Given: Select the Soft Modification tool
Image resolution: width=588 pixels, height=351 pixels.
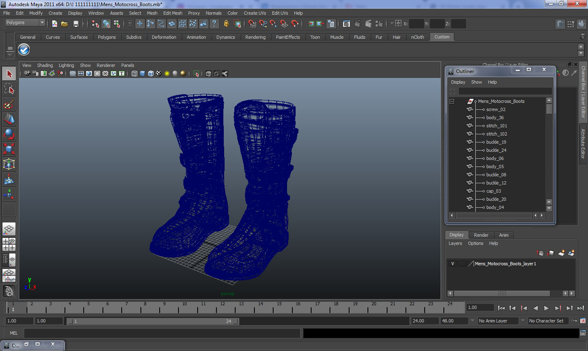Looking at the screenshot, I should [x=9, y=179].
